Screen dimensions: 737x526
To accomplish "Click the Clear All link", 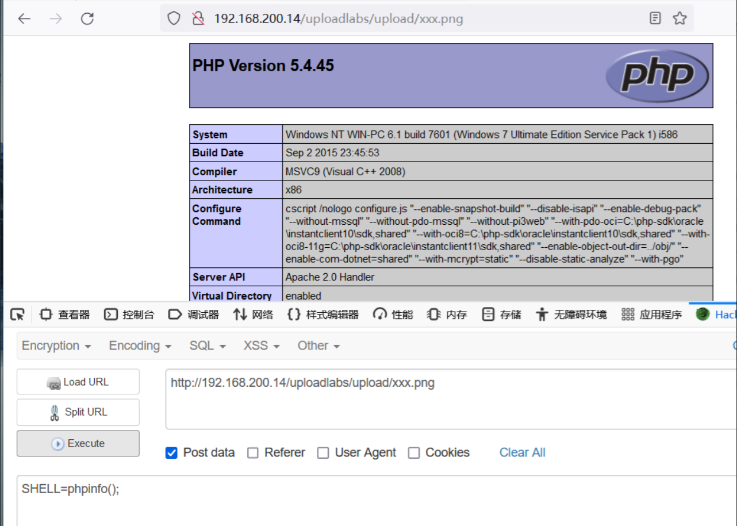I will click(522, 452).
